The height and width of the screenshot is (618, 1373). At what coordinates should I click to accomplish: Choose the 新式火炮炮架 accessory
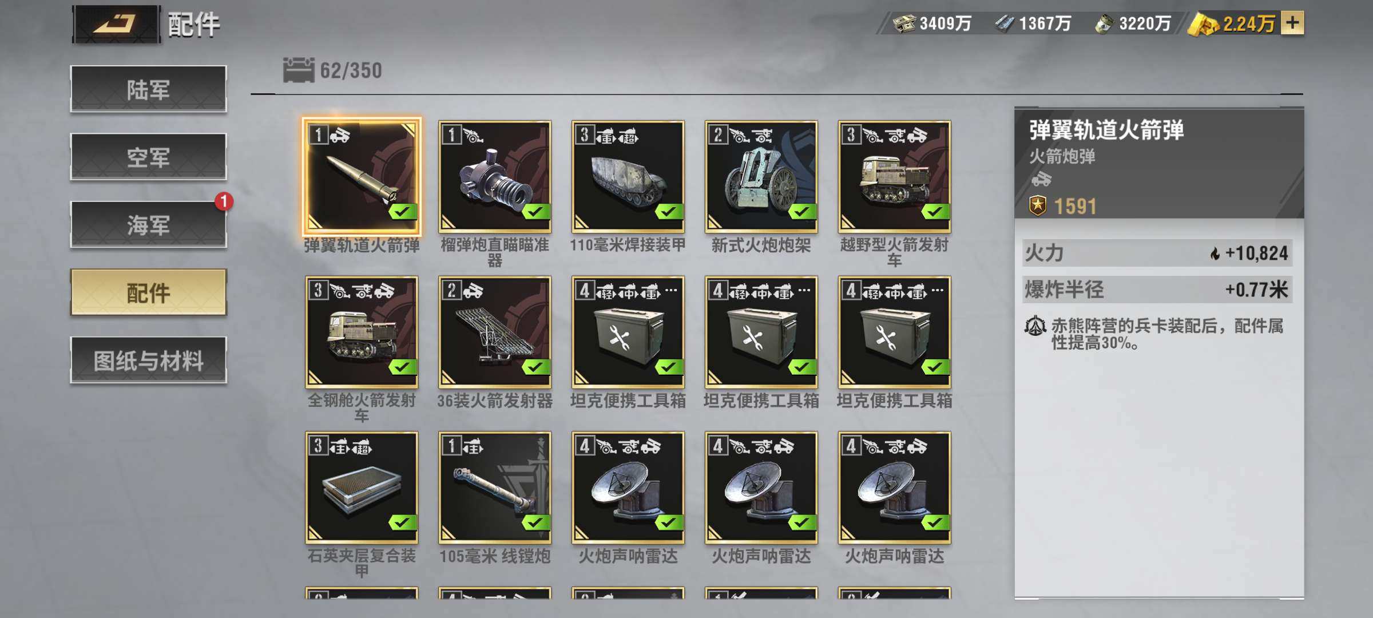point(761,176)
